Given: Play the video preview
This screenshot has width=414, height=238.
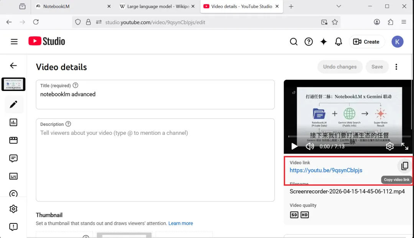Looking at the screenshot, I should (x=294, y=146).
